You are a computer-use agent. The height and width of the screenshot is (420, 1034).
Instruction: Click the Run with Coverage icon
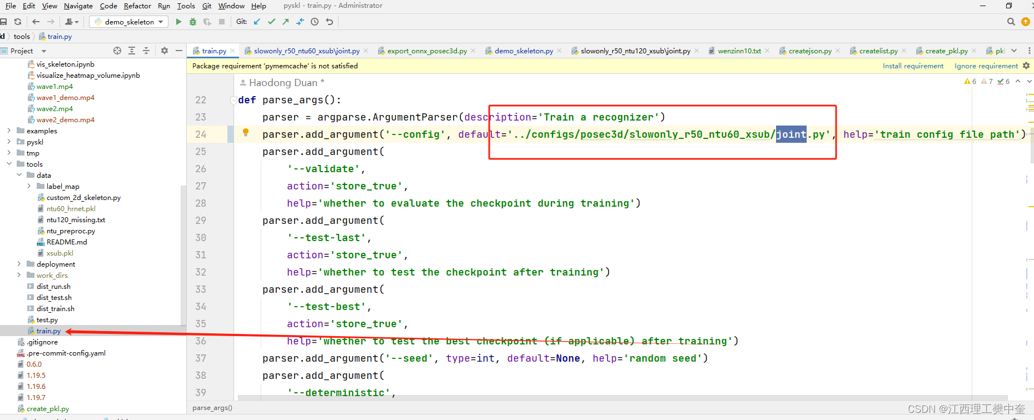pos(207,22)
